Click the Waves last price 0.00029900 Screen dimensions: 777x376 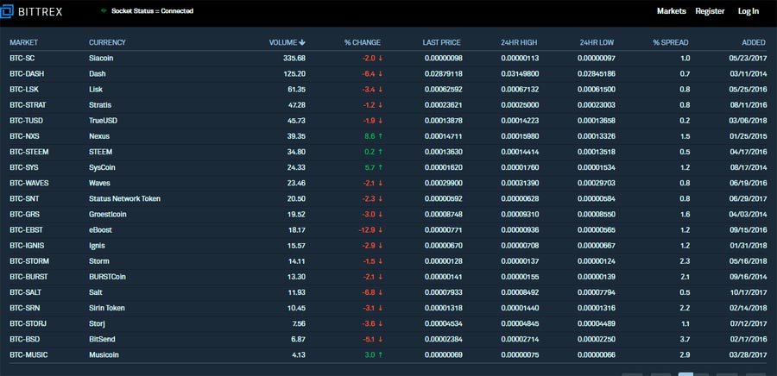tap(444, 183)
